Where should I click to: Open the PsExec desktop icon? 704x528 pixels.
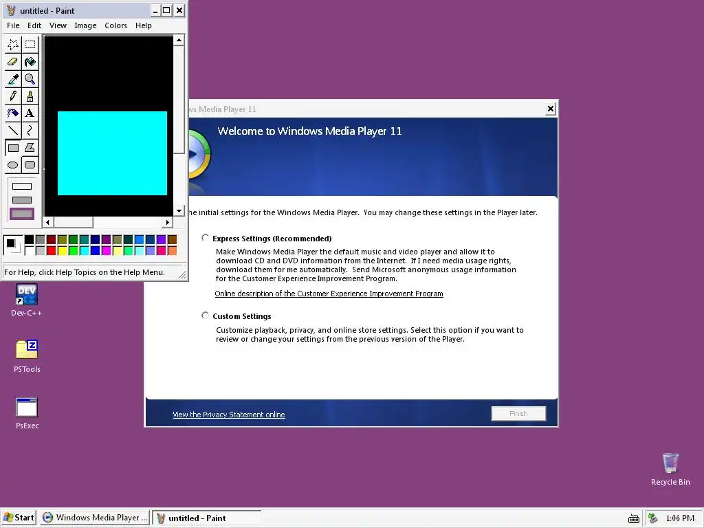pos(27,413)
